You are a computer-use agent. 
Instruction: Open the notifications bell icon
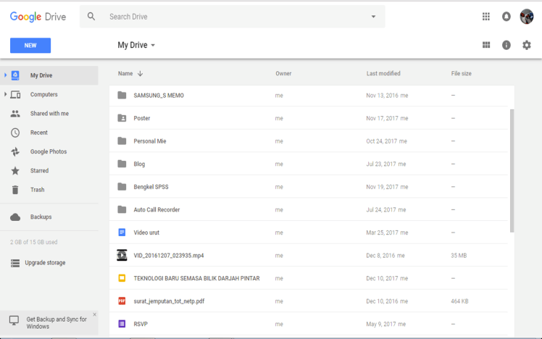506,17
